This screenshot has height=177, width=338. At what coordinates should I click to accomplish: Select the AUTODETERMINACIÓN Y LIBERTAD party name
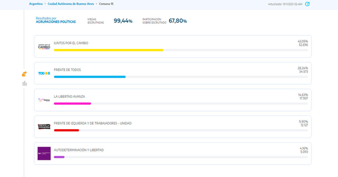79,150
